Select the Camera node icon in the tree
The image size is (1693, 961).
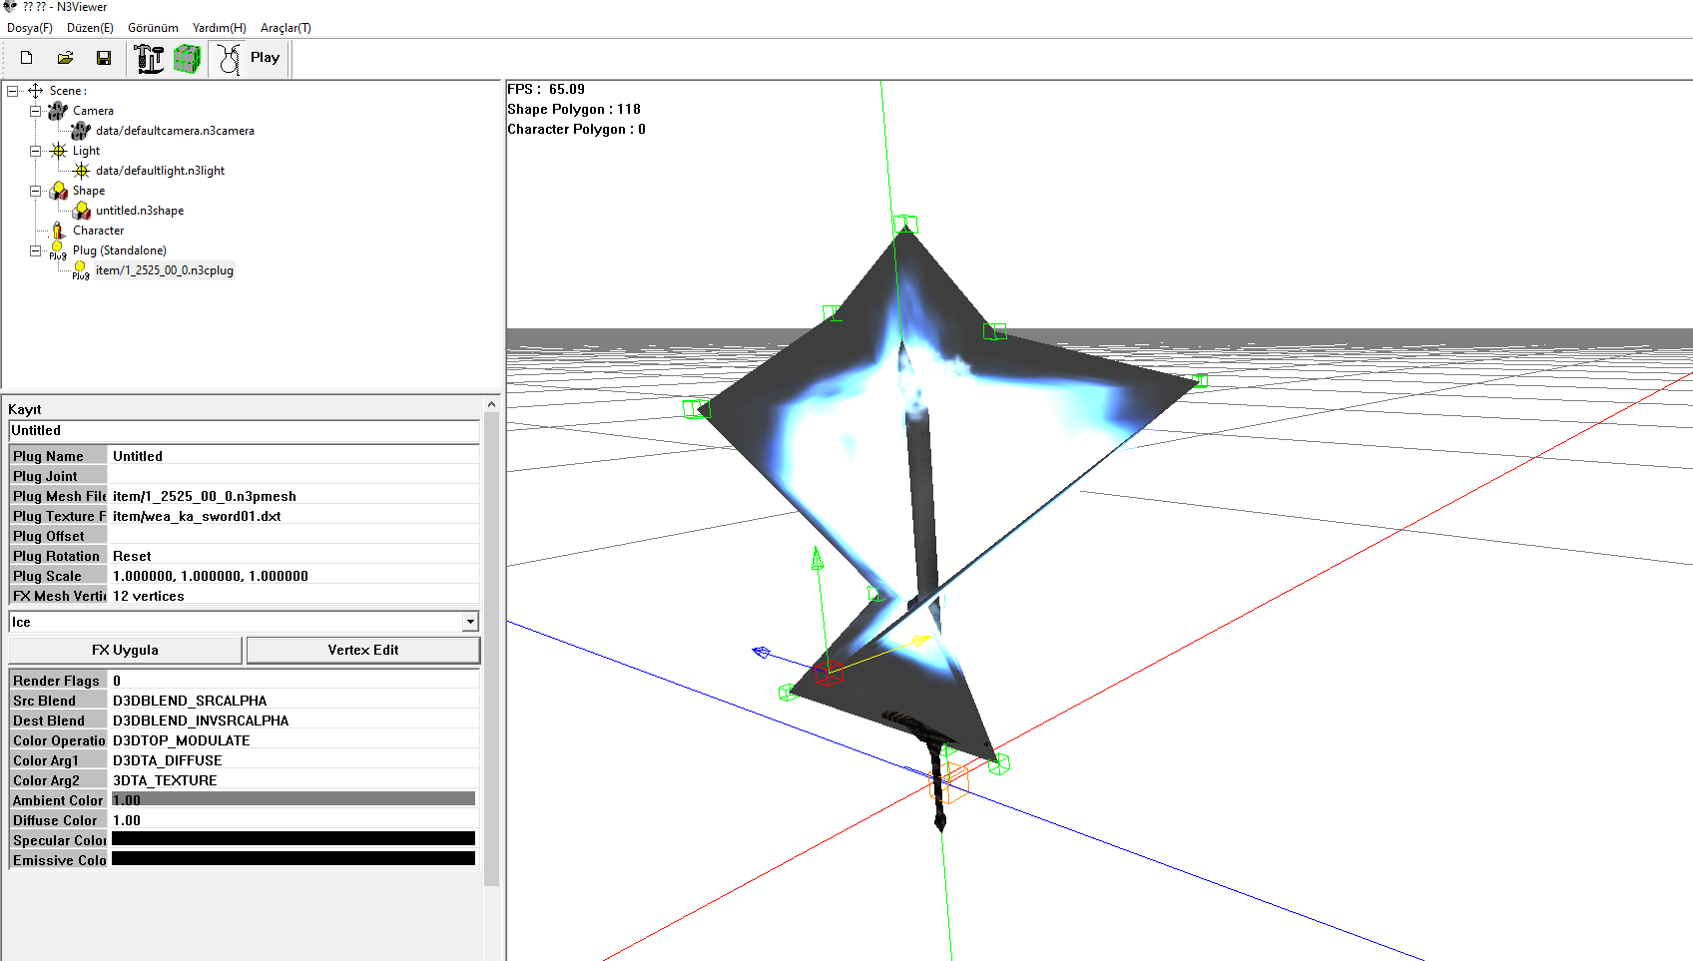click(58, 111)
